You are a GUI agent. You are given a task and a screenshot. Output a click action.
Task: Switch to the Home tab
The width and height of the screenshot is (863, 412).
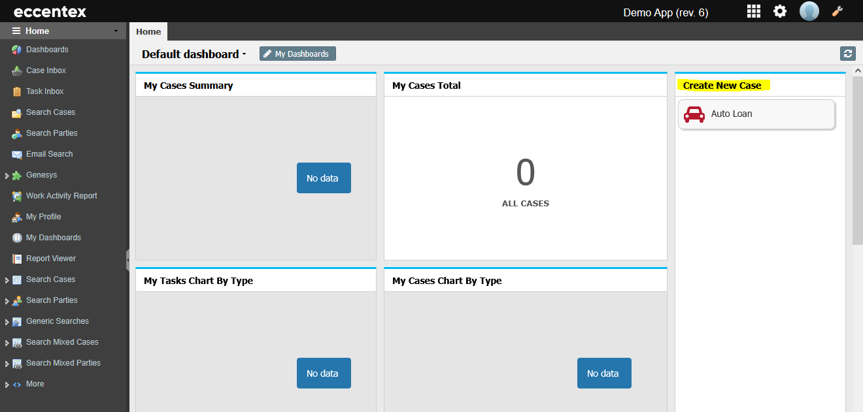tap(148, 31)
